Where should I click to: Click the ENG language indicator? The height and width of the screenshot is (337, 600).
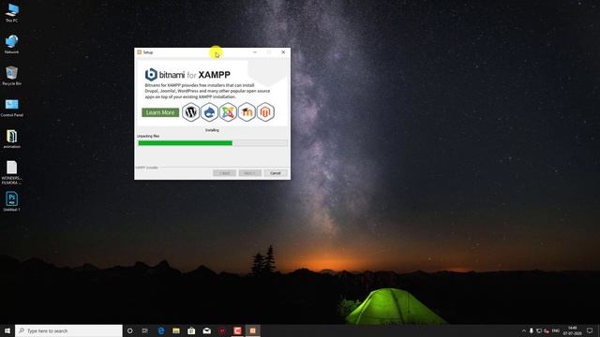(x=556, y=330)
